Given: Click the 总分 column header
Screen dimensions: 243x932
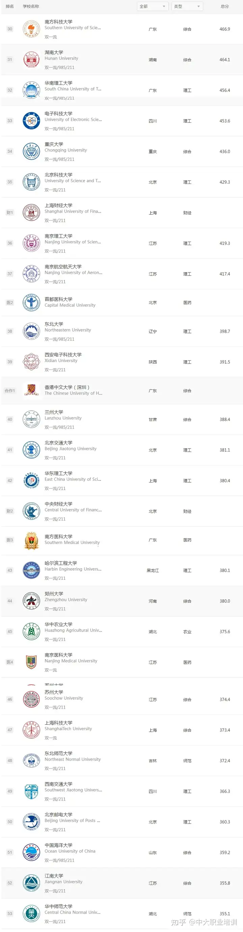Looking at the screenshot, I should 224,6.
